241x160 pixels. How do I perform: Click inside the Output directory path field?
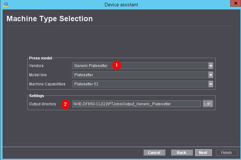tap(136, 104)
